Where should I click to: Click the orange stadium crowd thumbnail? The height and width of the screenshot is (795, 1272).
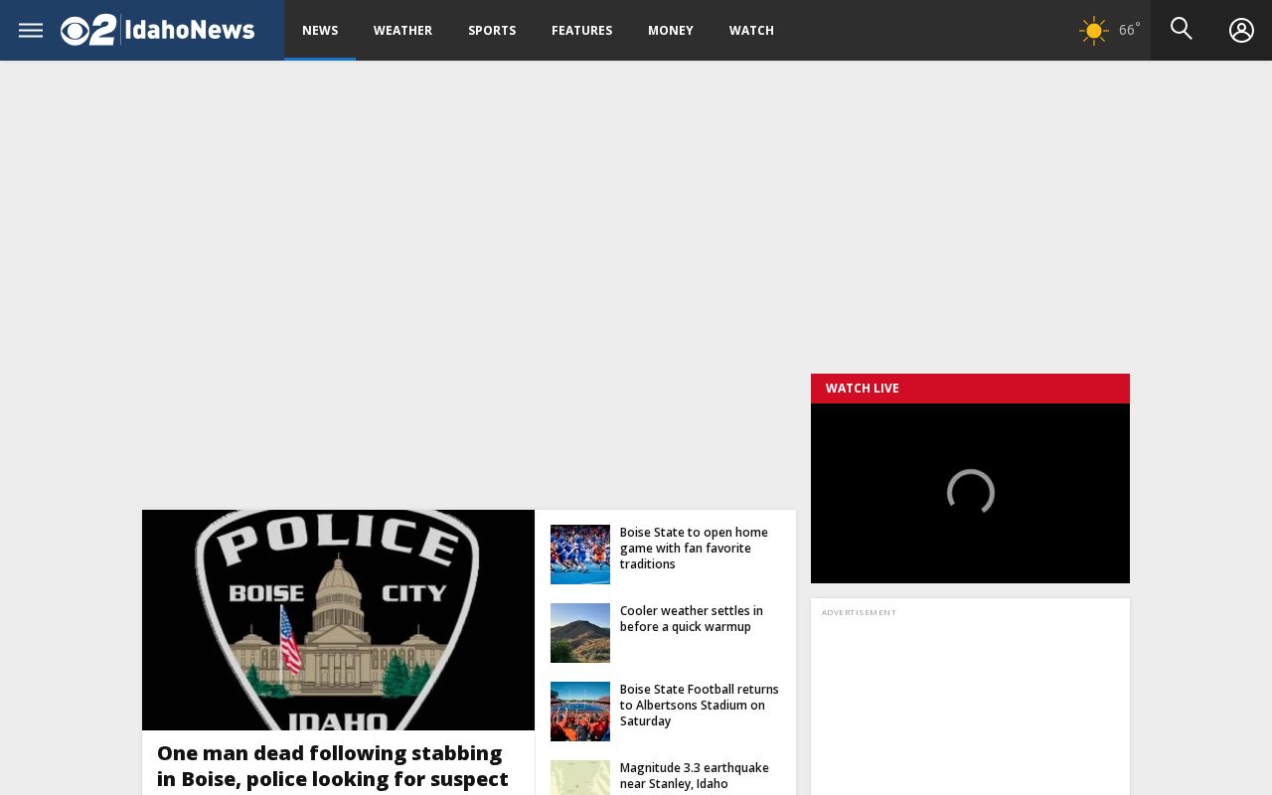tap(580, 712)
